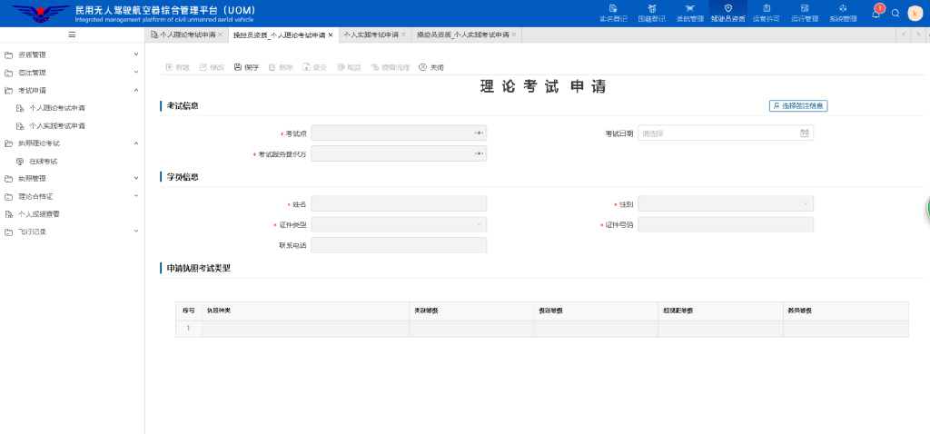930x434 pixels.
Task: Open 系统管理 in the top navigation
Action: (x=843, y=13)
